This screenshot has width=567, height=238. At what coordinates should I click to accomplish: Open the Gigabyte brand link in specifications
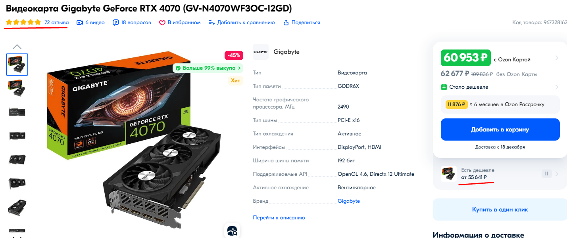[x=349, y=201]
